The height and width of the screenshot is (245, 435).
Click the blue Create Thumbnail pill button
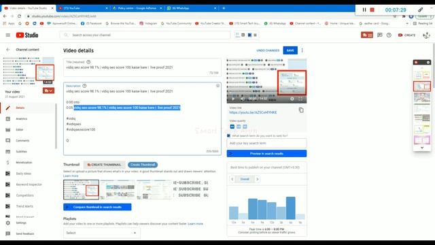point(143,165)
